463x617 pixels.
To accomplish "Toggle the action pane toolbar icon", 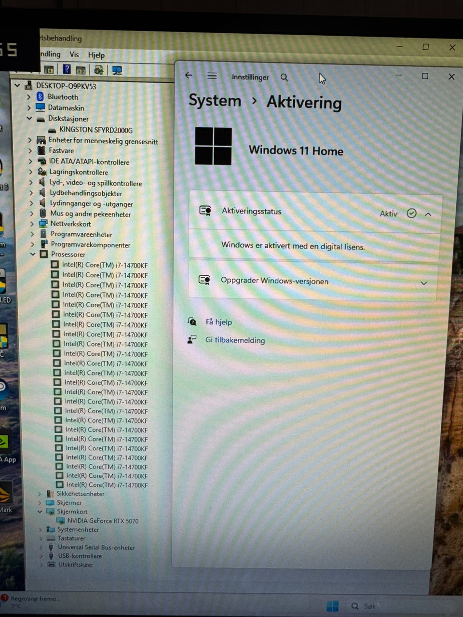I will (81, 70).
